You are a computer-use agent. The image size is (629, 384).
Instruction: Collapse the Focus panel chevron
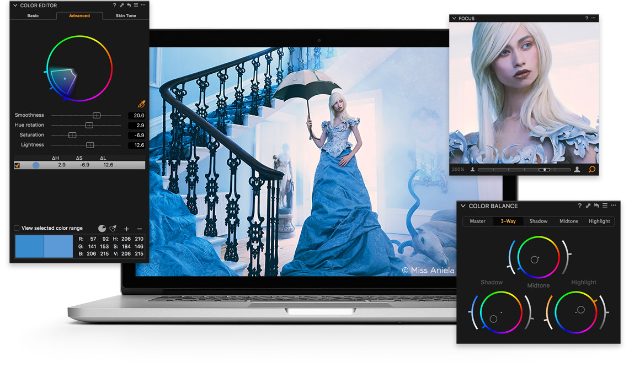point(454,18)
